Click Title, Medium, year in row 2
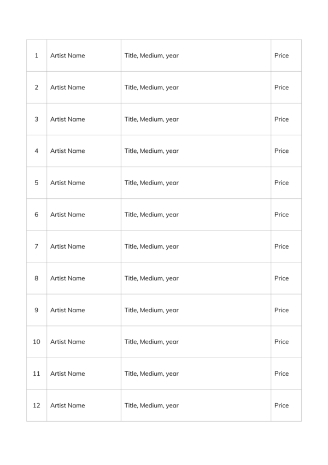Screen dimensions: 328x465 point(151,88)
